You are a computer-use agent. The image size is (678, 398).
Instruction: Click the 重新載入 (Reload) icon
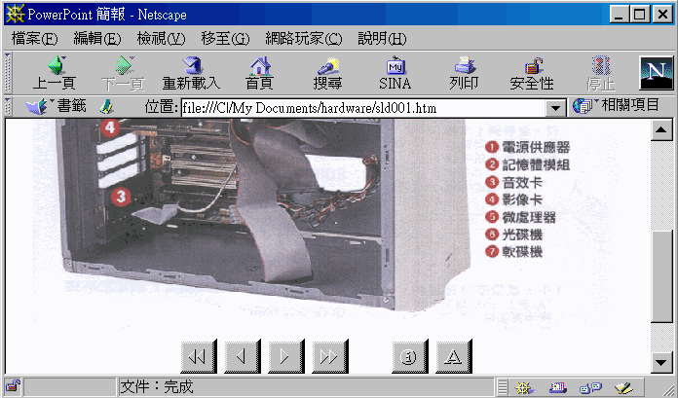[191, 73]
